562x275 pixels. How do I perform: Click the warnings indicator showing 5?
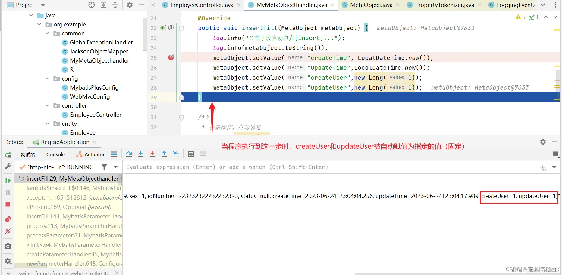point(520,17)
